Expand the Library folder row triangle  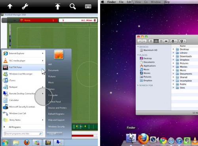coord(173,53)
